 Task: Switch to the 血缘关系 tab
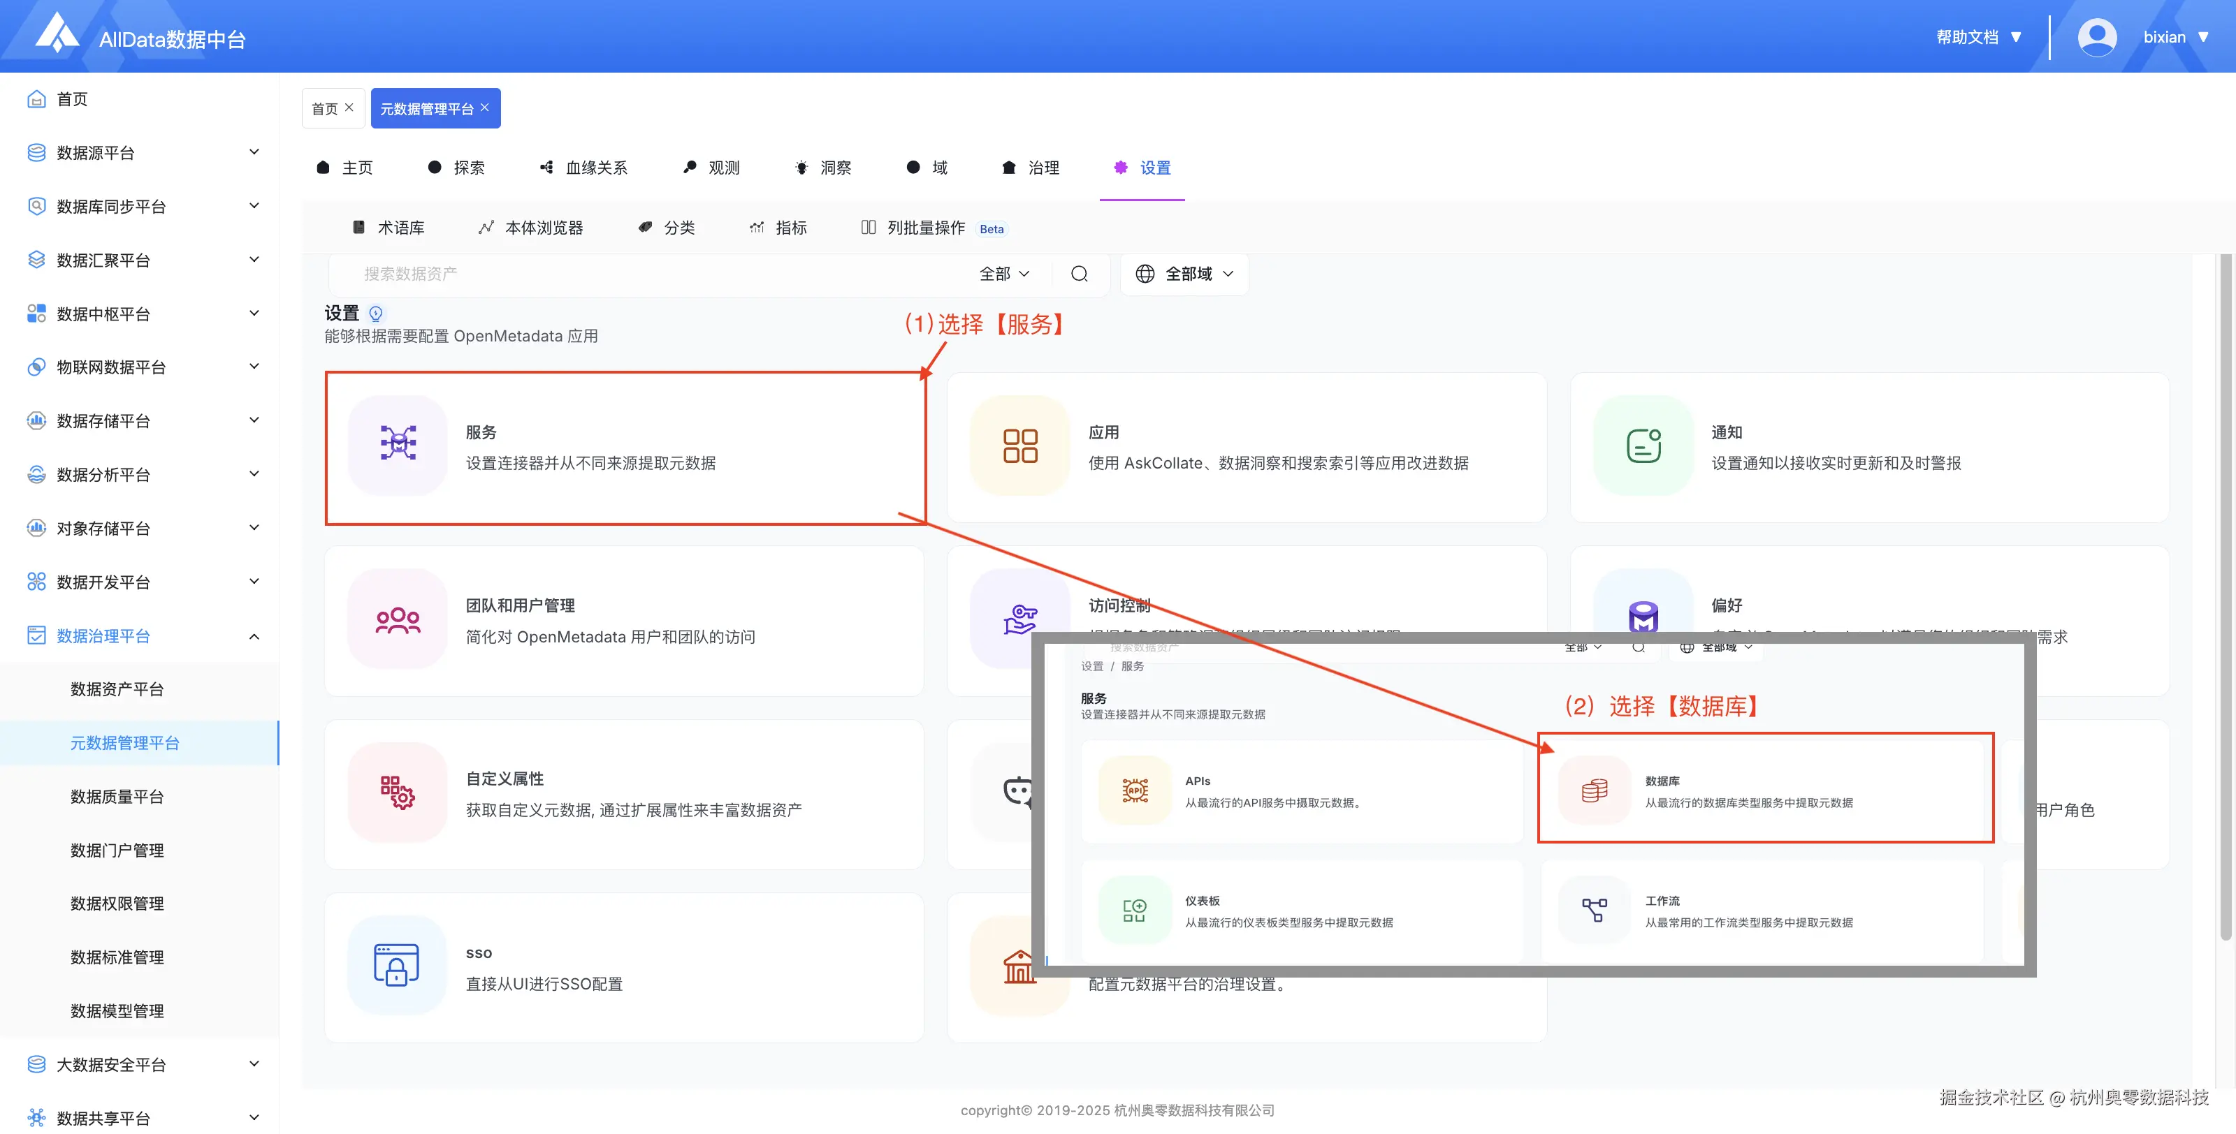(x=595, y=168)
